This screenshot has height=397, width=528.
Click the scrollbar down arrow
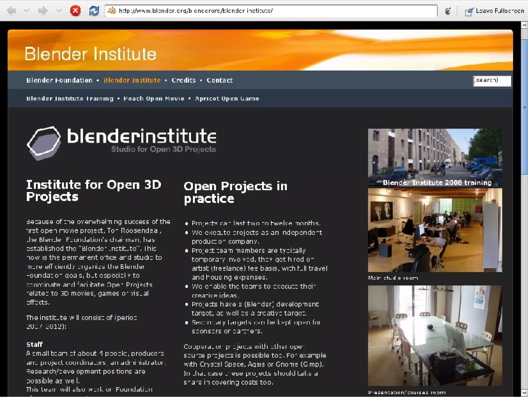coord(524,393)
